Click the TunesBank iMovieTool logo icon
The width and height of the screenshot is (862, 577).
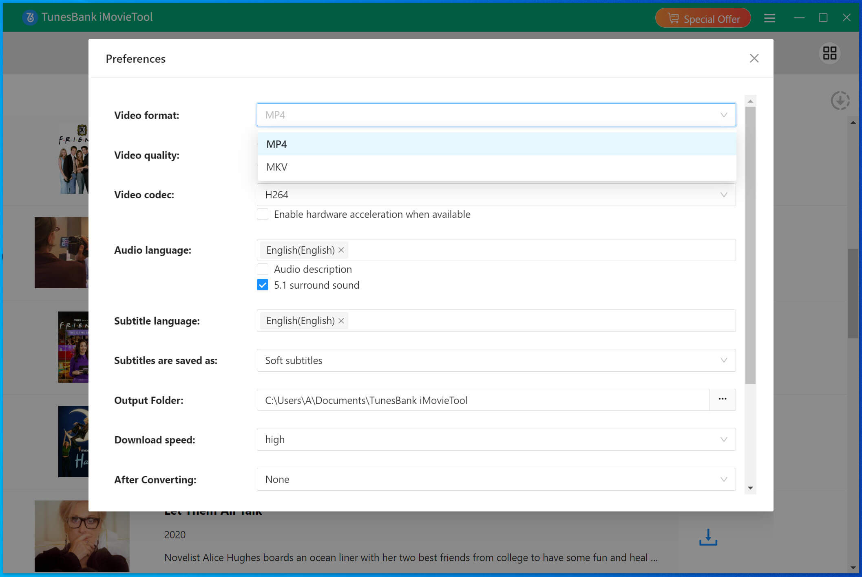point(30,18)
